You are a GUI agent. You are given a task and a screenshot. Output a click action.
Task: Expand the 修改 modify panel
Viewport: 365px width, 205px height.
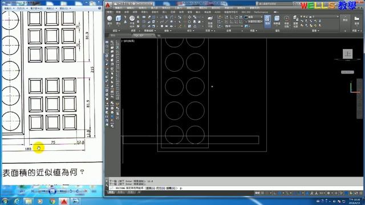click(x=190, y=31)
